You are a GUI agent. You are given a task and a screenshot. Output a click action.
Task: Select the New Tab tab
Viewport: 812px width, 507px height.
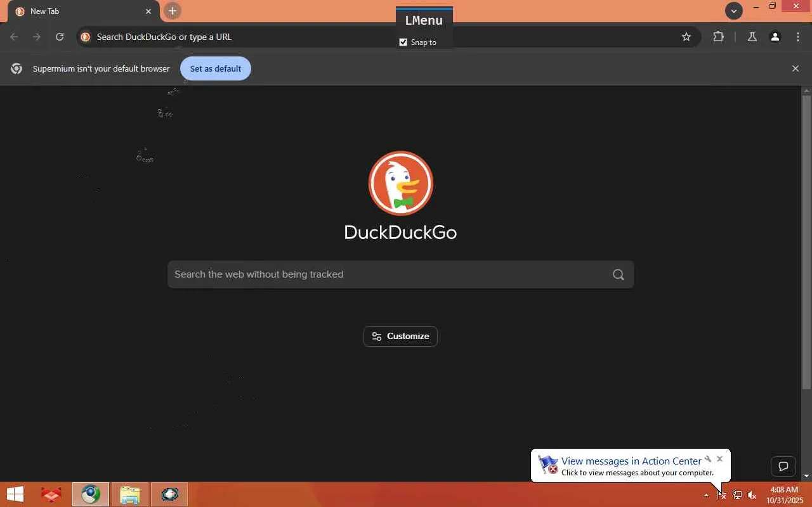click(x=84, y=11)
